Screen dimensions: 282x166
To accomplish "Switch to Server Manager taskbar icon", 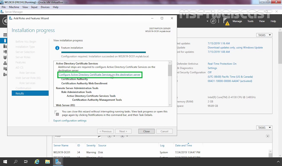I will click(x=58, y=162).
